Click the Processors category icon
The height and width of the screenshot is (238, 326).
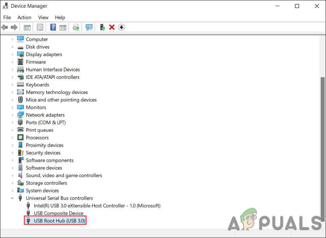(20, 137)
